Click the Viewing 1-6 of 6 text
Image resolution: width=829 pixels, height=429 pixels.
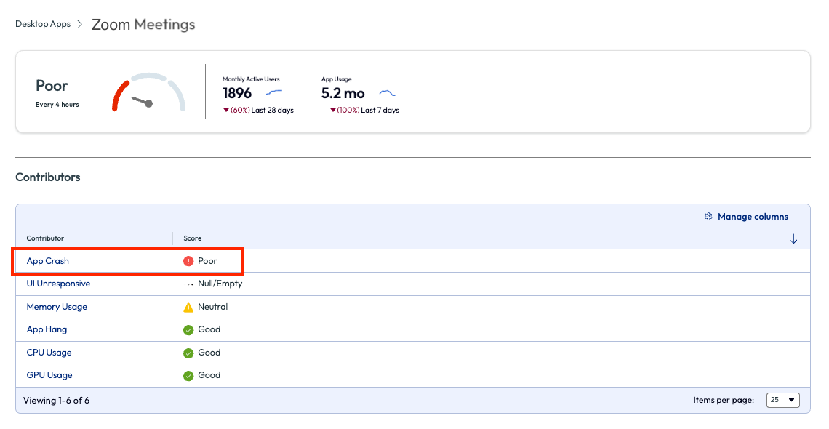56,401
